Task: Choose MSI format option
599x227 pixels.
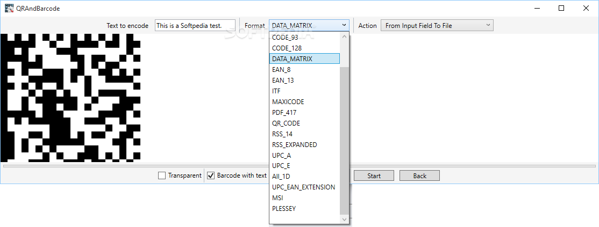Action: pyautogui.click(x=304, y=198)
